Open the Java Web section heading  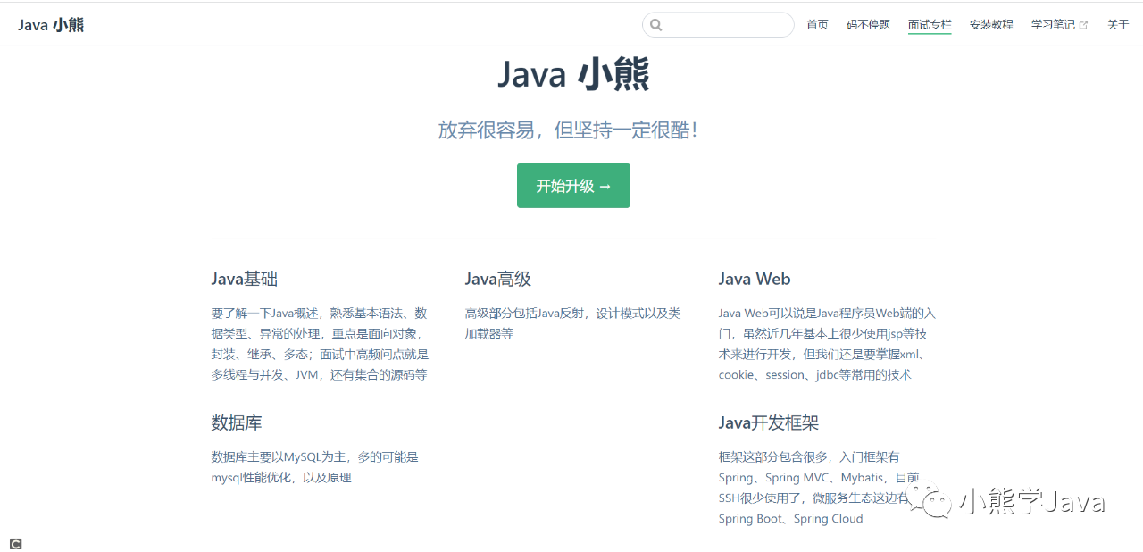754,279
